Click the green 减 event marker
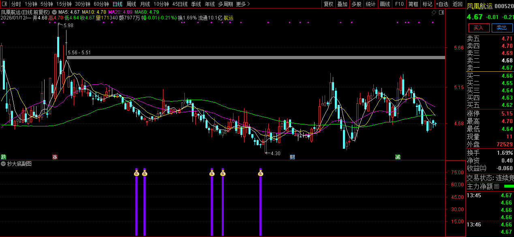 click(x=398, y=157)
